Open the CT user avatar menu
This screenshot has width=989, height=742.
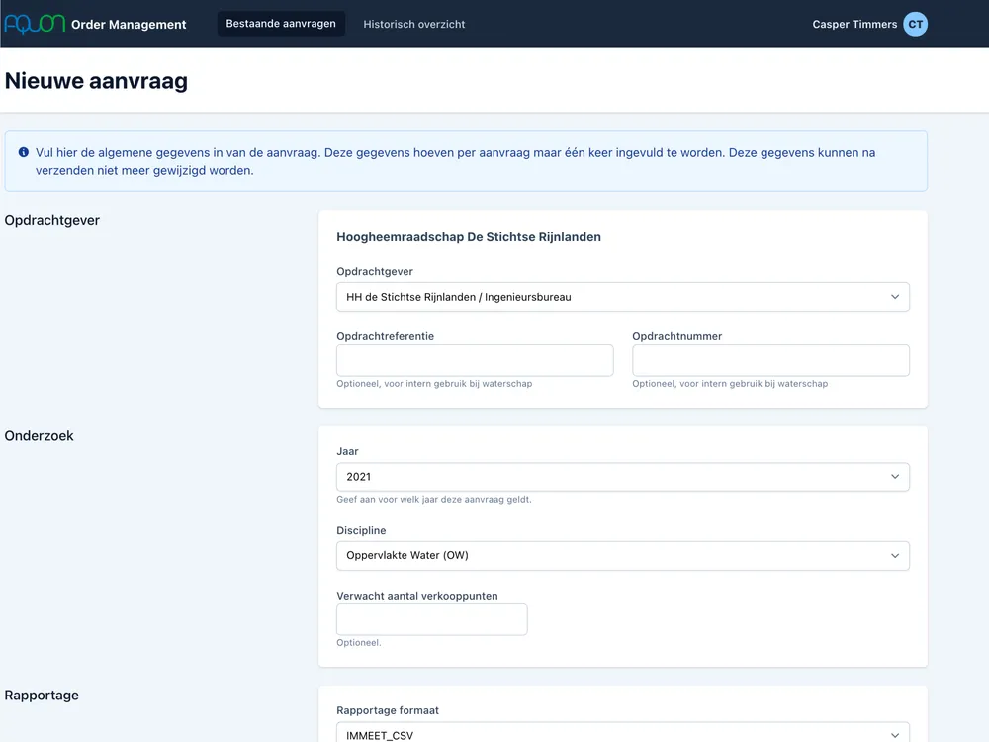pyautogui.click(x=915, y=24)
